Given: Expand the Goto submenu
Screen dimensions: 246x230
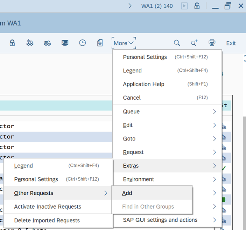Looking at the screenshot, I should point(167,139).
